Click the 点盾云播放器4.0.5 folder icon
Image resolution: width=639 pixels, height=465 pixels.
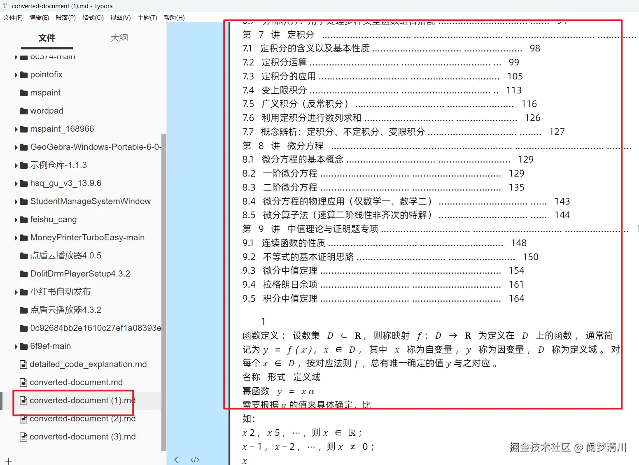pyautogui.click(x=24, y=256)
